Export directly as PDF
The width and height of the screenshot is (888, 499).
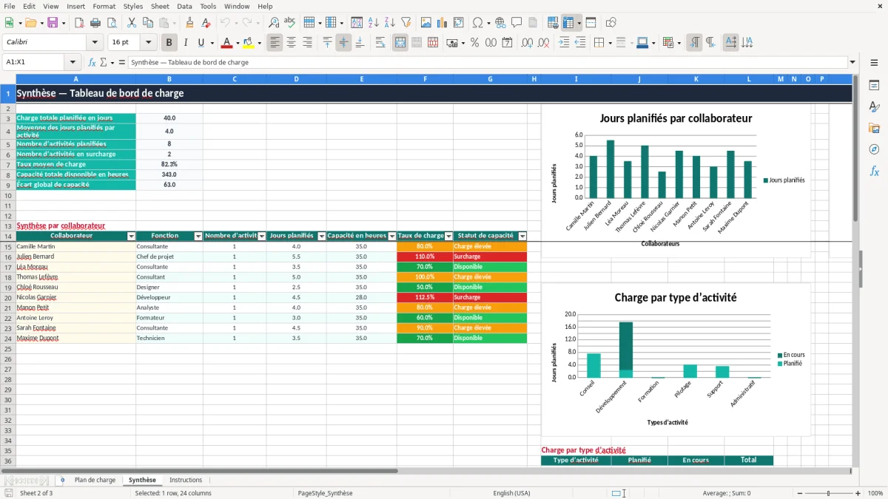point(79,23)
